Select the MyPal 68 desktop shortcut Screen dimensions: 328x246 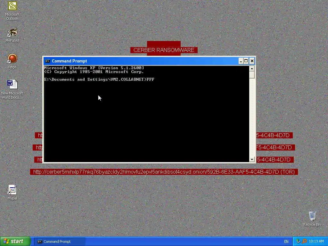pos(12,35)
